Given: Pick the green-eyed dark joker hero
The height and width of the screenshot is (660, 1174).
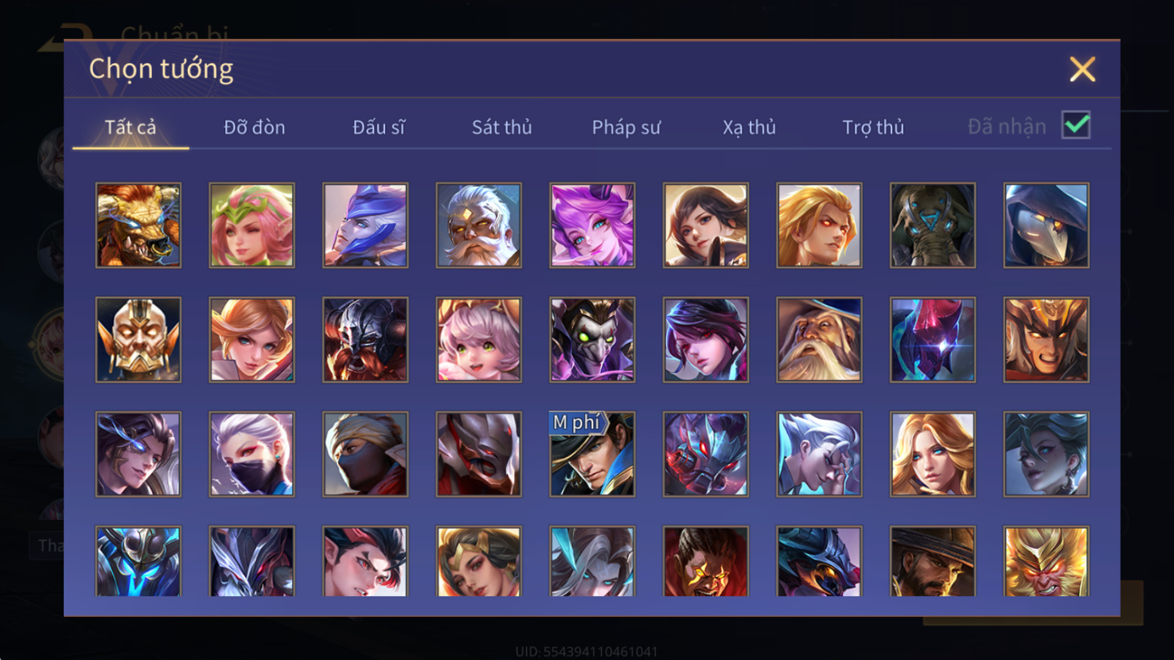Looking at the screenshot, I should click(592, 340).
